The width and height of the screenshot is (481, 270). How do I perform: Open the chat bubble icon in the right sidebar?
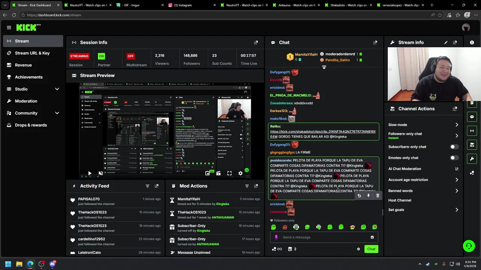click(472, 117)
